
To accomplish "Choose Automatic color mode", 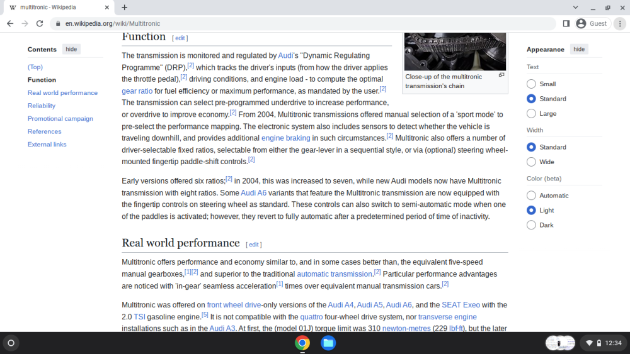I will 531,196.
